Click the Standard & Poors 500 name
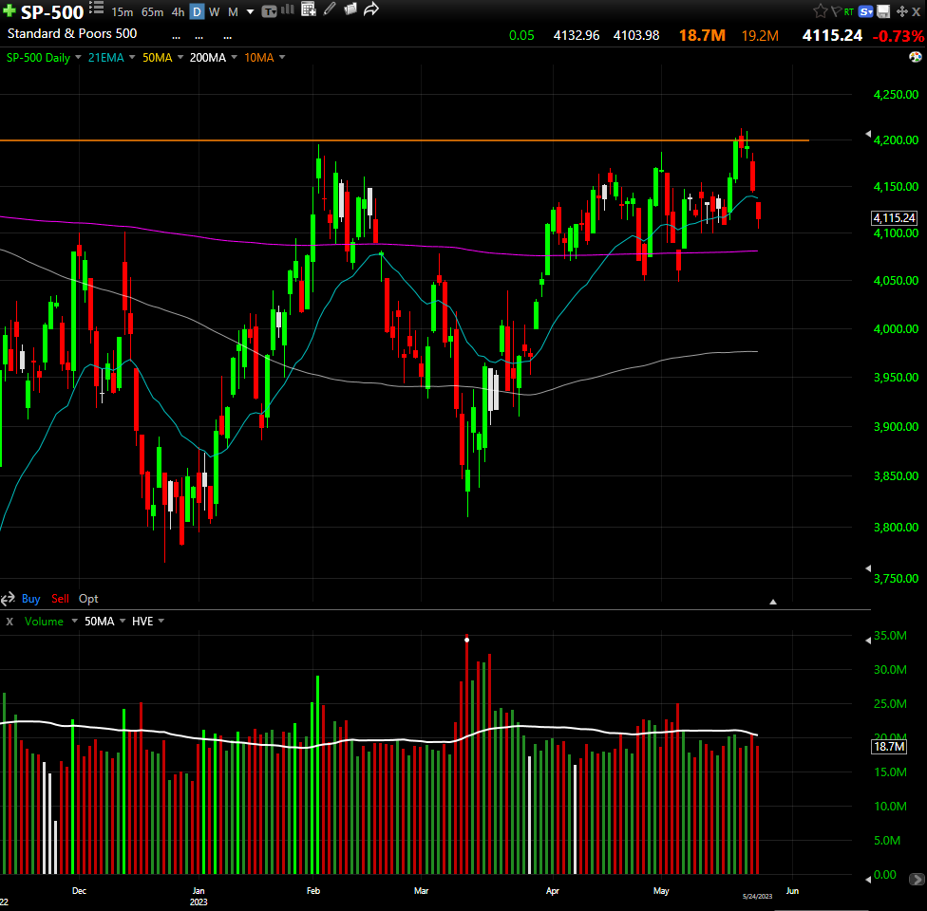Screen dimensions: 927x911 coord(72,33)
